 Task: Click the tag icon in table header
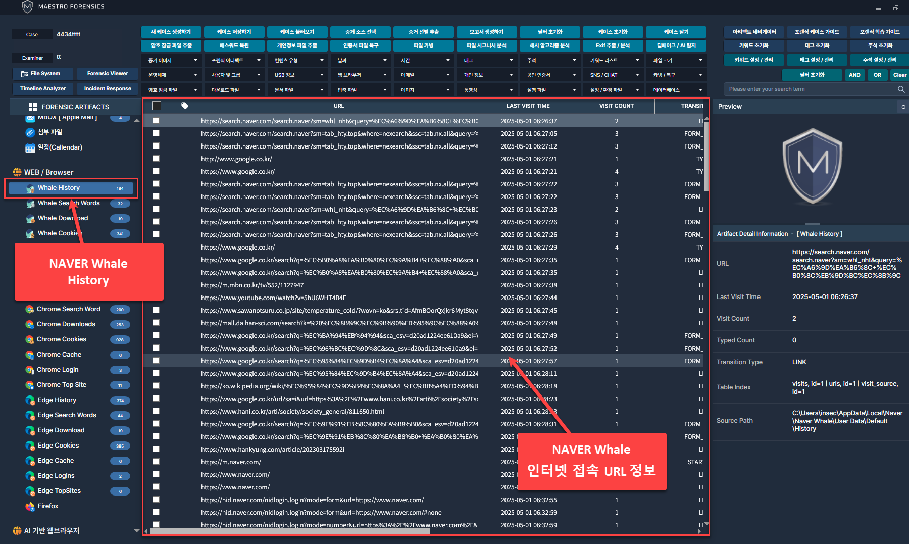185,106
